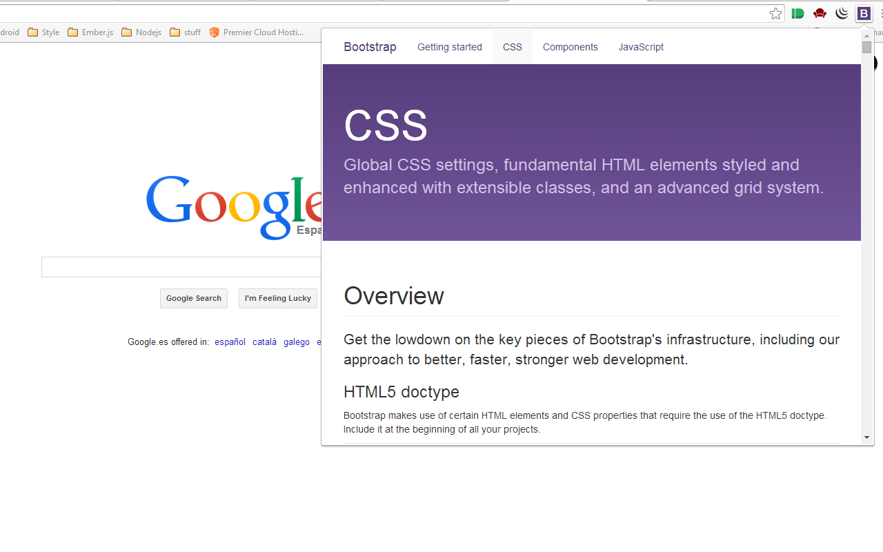The width and height of the screenshot is (883, 552).
Task: Click the bookmark star icon
Action: click(776, 13)
